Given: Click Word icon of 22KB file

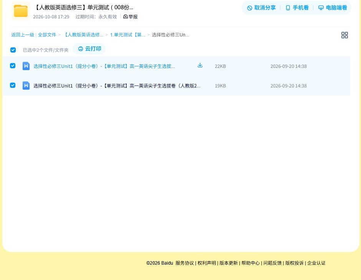Looking at the screenshot, I should click(x=26, y=66).
